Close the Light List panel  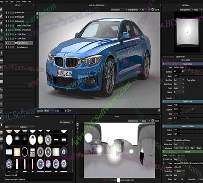pos(33,5)
